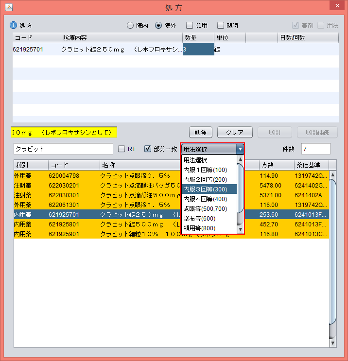Click the Java icon in title bar

click(x=8, y=7)
